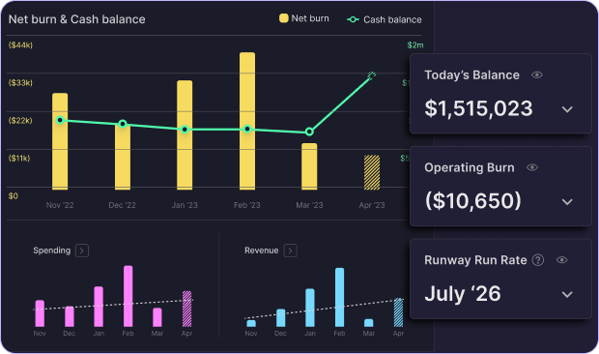The image size is (599, 354).
Task: Click the Runway Run Rate help icon
Action: (538, 260)
